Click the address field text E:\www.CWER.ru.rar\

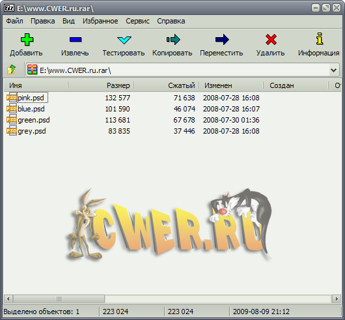pos(76,70)
